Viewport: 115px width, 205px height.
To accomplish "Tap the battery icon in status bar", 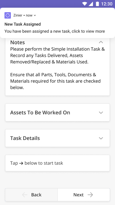I will (97, 4).
